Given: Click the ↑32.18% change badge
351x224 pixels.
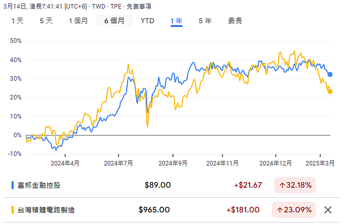Looking at the screenshot, I should (295, 185).
